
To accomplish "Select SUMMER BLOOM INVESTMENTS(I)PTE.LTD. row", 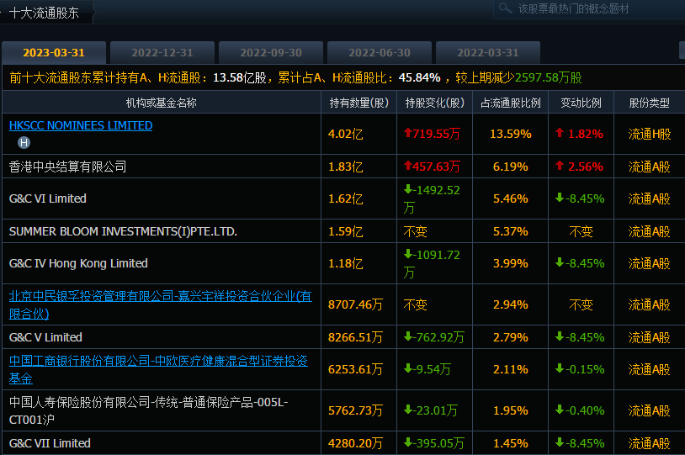I will [123, 231].
